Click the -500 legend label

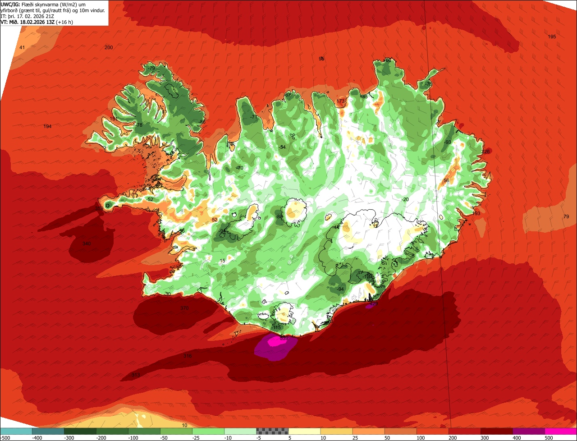tap(5, 438)
